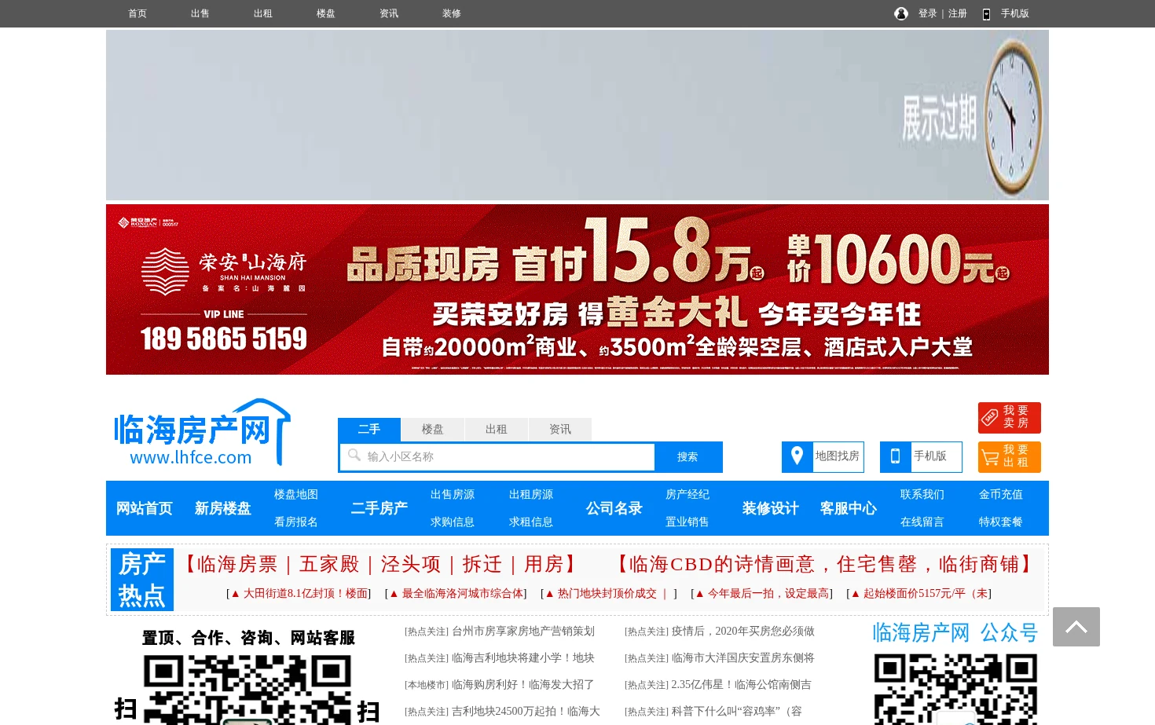This screenshot has height=725, width=1155.
Task: Open 楼盘地图 sub-link
Action: coord(296,494)
